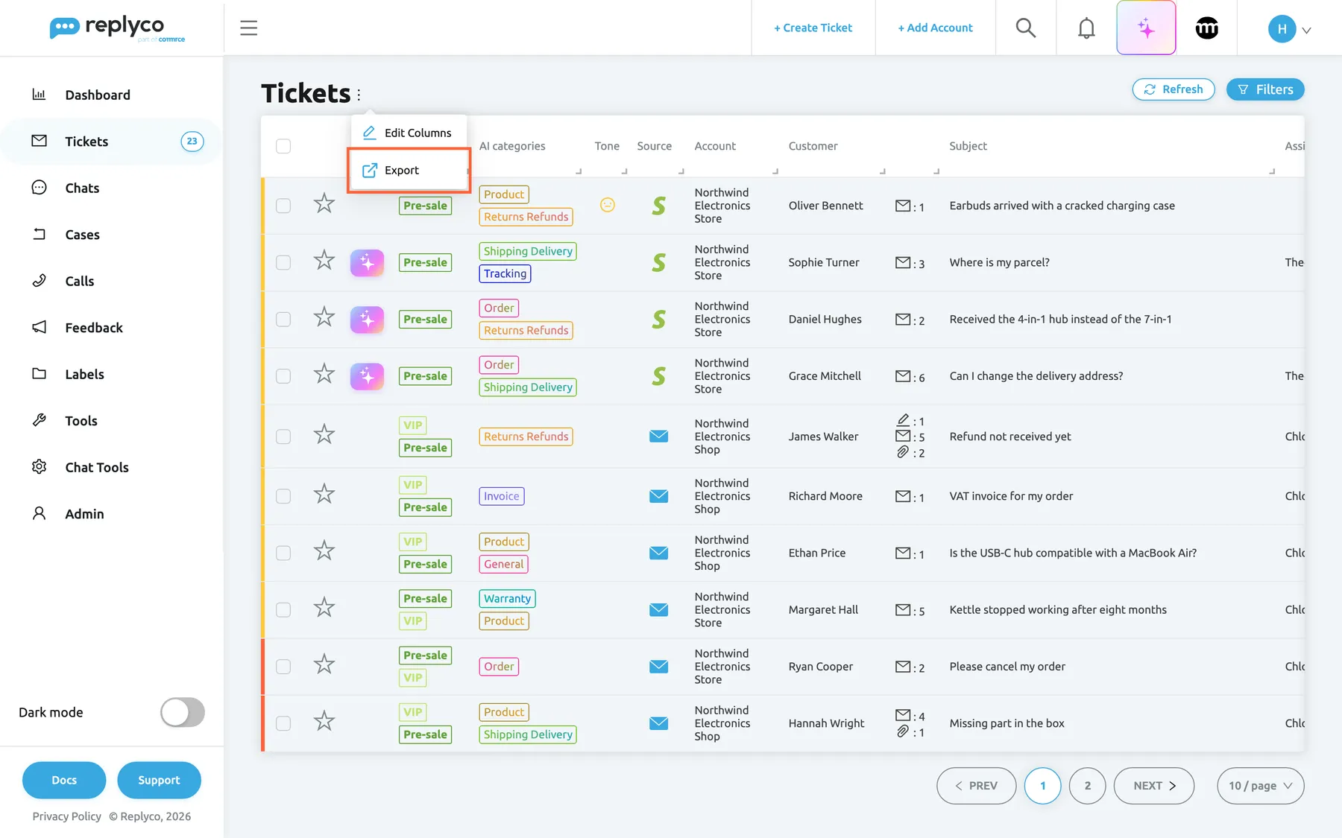The width and height of the screenshot is (1342, 838).
Task: Open the 'Refund not received yet' ticket subject
Action: tap(1010, 437)
